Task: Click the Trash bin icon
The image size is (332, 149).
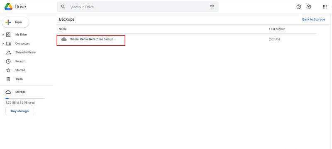Action: 8,79
